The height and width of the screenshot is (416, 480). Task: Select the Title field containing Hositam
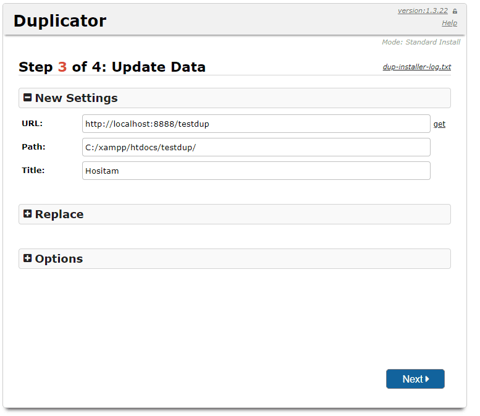click(256, 171)
